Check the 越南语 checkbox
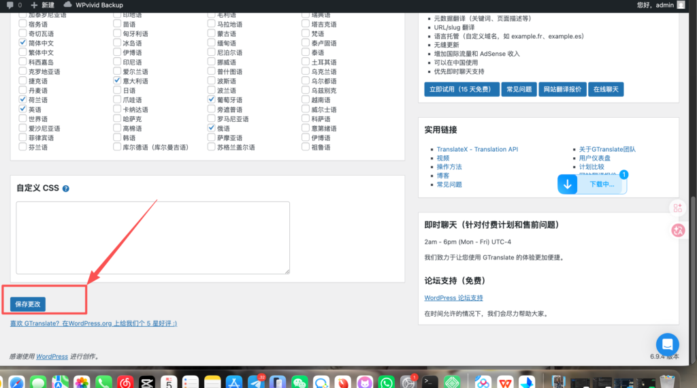This screenshot has height=388, width=697. tap(306, 99)
